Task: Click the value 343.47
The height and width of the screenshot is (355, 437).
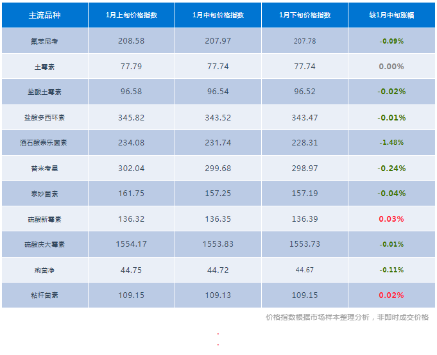Action: (305, 118)
